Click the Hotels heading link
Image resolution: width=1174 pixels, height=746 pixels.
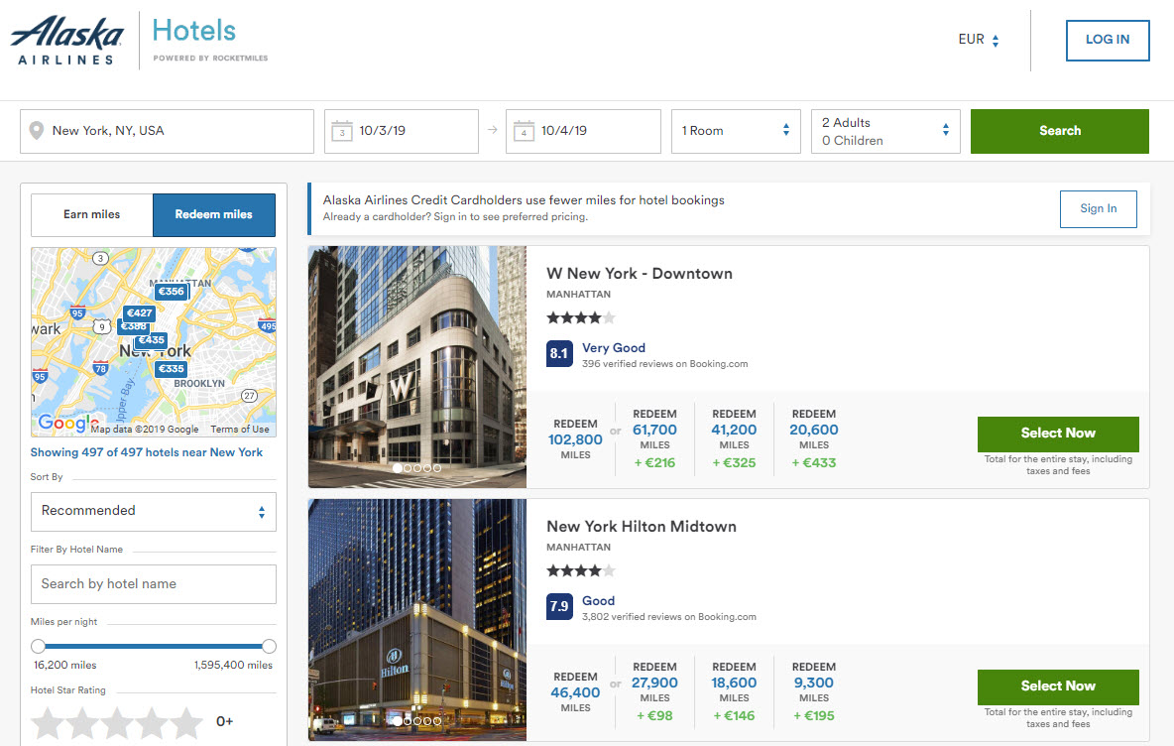[x=194, y=32]
